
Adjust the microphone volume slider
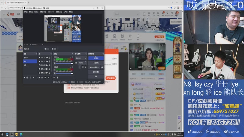[x=64, y=63]
